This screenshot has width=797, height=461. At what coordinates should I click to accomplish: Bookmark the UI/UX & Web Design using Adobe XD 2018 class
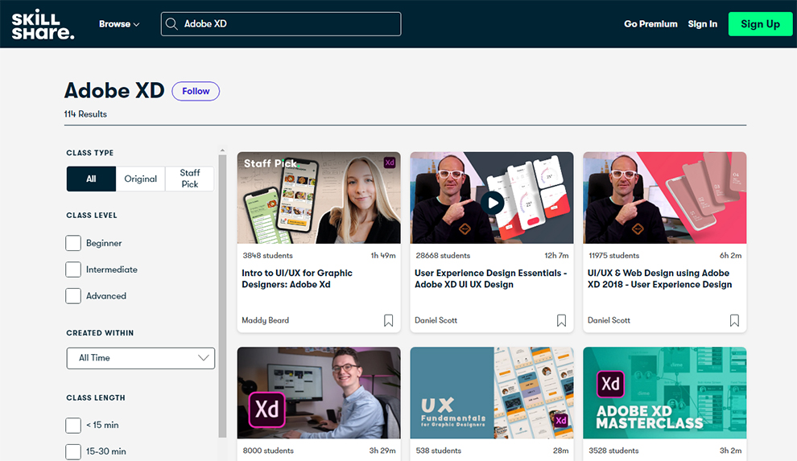(734, 320)
